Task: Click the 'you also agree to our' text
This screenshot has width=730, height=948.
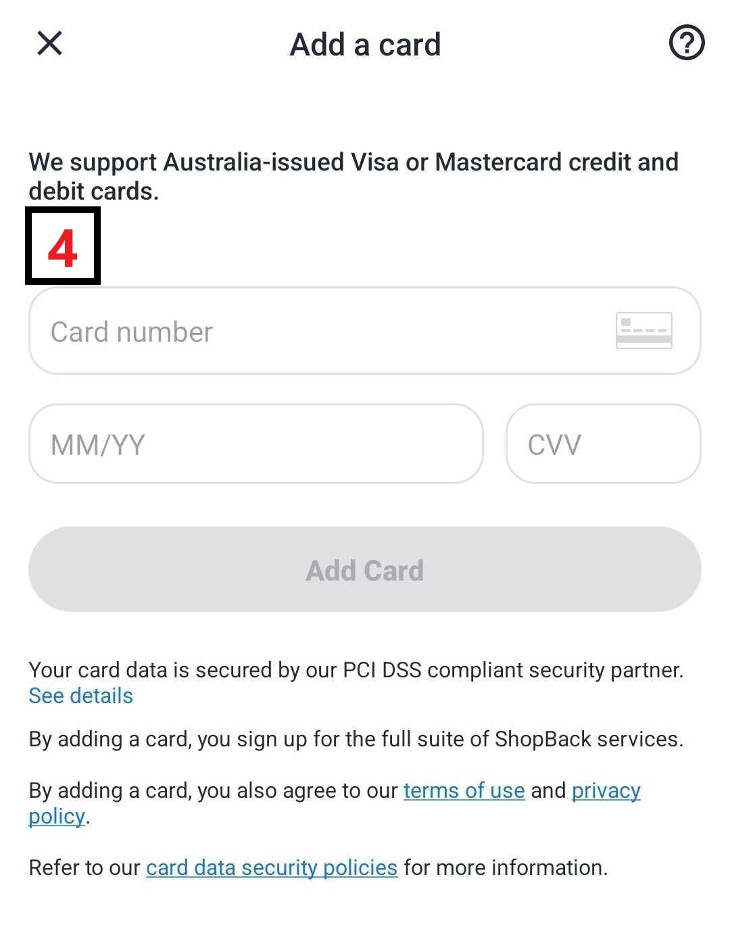Action: pos(297,790)
